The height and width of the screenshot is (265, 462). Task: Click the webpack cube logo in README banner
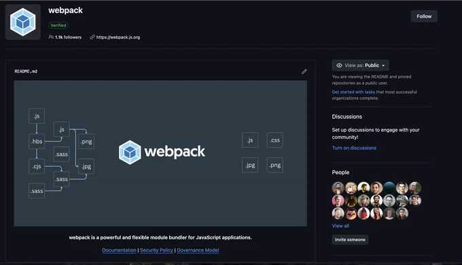[130, 152]
